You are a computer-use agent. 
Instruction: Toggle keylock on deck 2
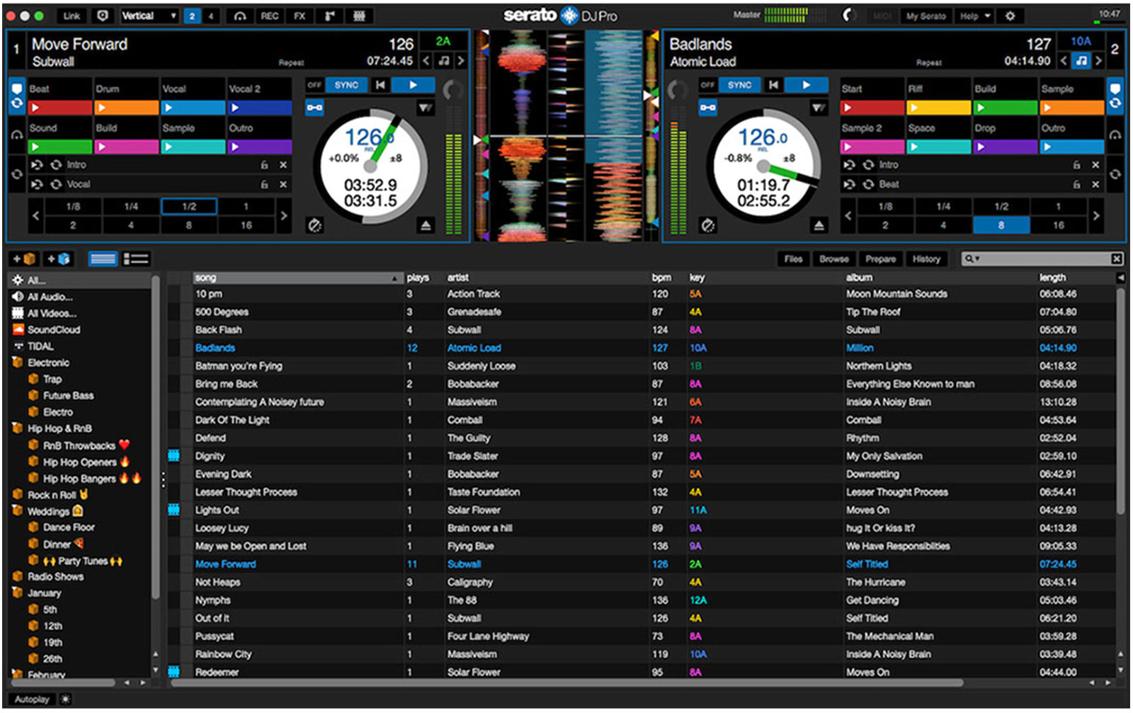tap(707, 108)
